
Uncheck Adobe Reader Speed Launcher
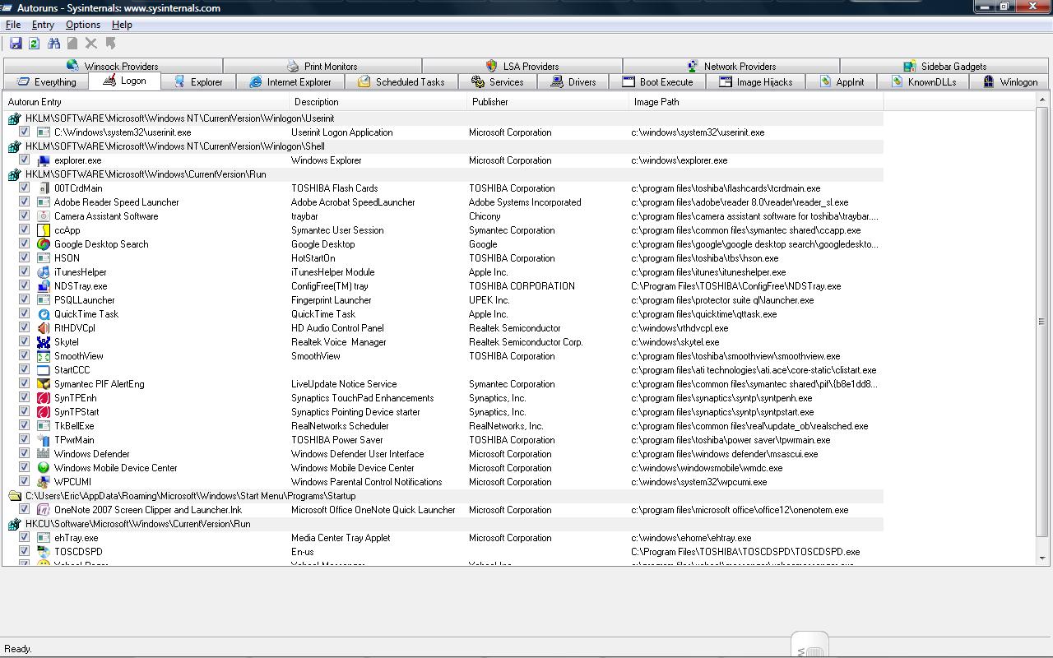click(x=24, y=202)
